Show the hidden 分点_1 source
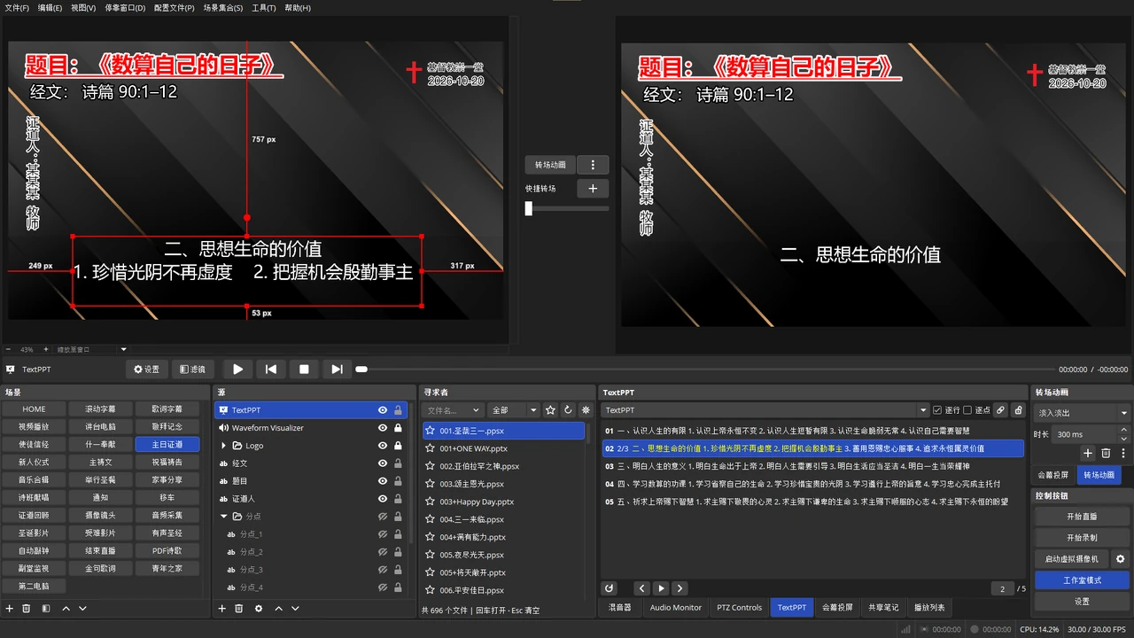Screen dimensions: 1134x638 [382, 534]
